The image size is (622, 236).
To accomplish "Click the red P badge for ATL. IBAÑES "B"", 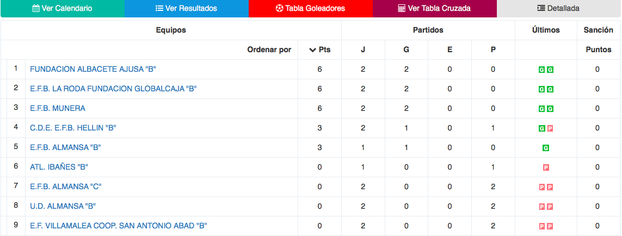I will point(546,168).
